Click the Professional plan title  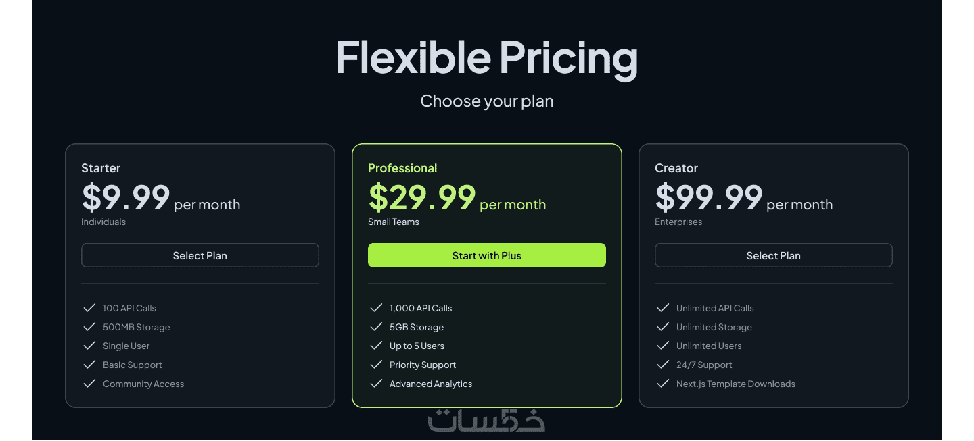(402, 168)
